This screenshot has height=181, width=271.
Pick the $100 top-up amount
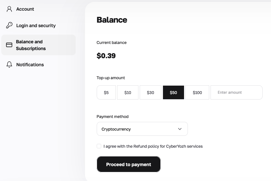pos(197,92)
